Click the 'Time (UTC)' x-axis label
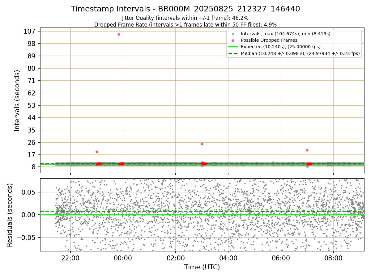 pos(202,267)
